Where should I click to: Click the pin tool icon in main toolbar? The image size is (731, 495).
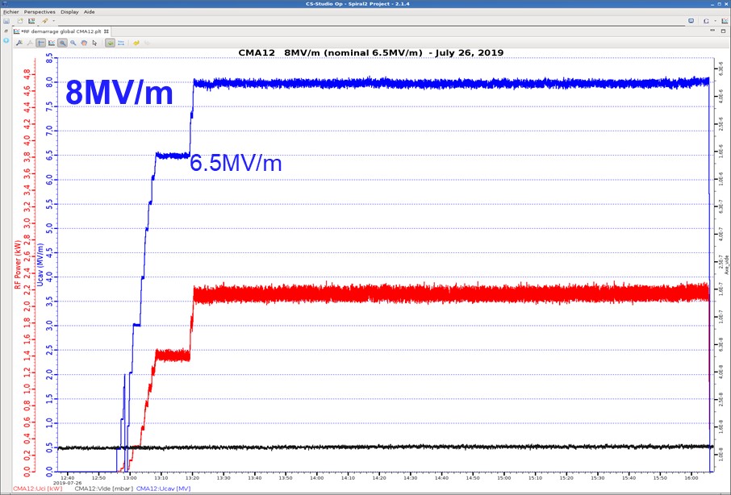pos(44,21)
